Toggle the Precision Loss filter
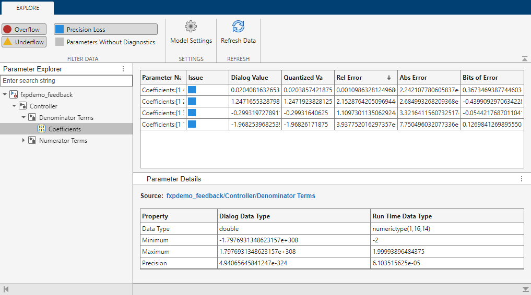 point(105,29)
